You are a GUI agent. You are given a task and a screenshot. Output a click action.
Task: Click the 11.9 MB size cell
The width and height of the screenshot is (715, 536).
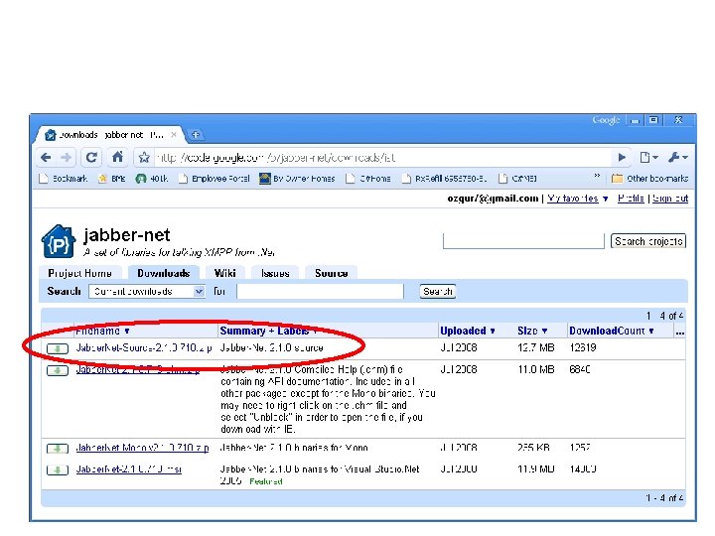tap(536, 469)
